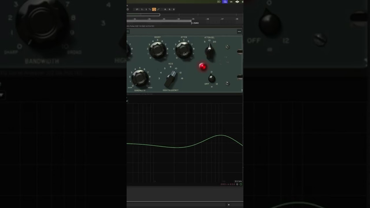This screenshot has height=208, width=370.
Task: Click bar 25 on the timeline ruler
Action: pos(193,19)
